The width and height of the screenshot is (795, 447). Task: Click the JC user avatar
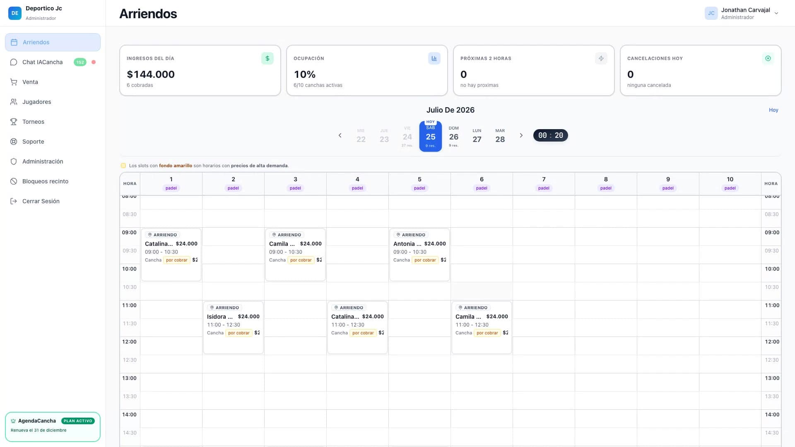pyautogui.click(x=711, y=13)
